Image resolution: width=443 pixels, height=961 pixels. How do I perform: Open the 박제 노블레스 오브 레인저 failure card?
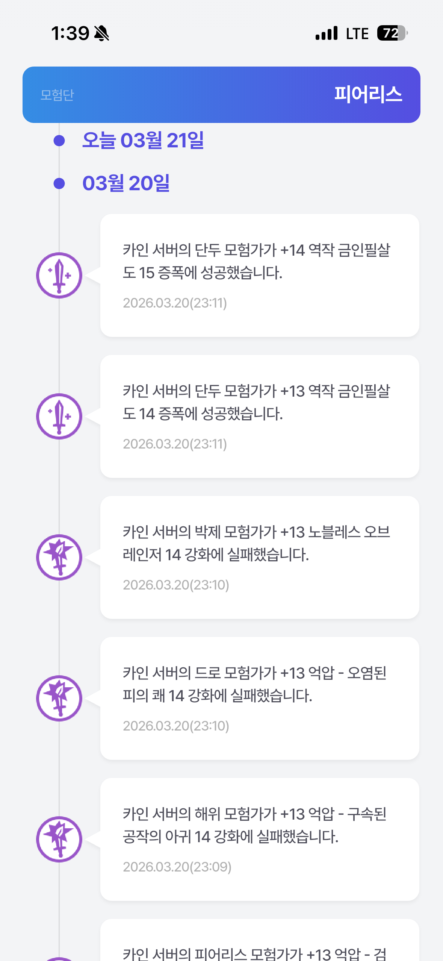[x=259, y=557]
